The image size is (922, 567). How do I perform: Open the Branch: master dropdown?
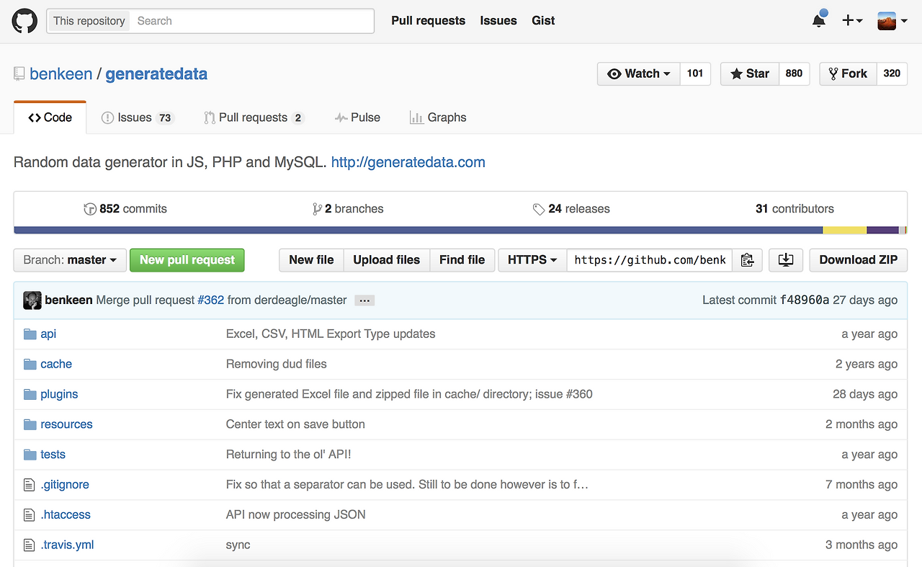tap(70, 260)
